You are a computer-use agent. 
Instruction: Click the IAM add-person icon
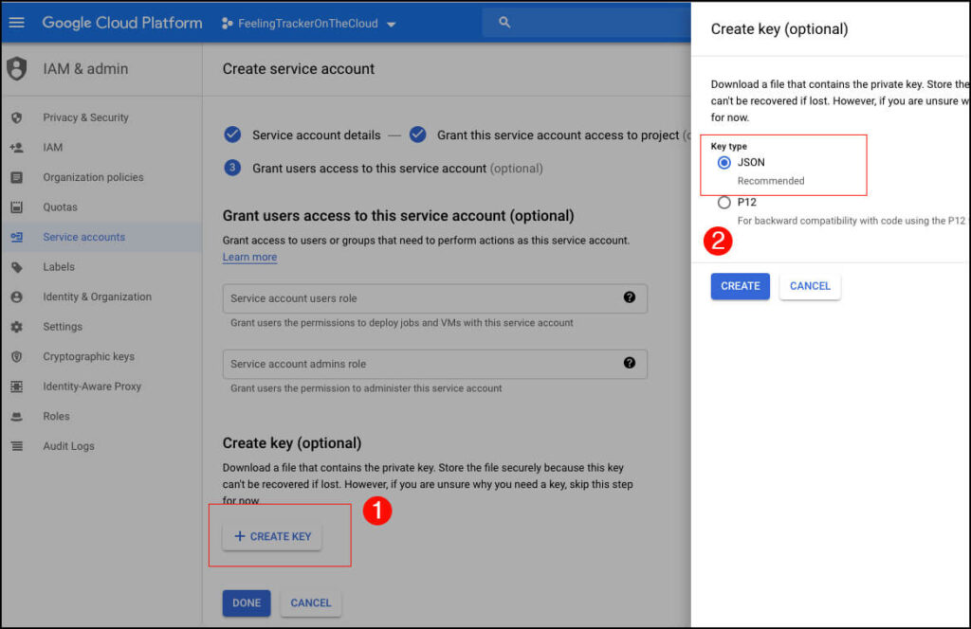tap(17, 147)
